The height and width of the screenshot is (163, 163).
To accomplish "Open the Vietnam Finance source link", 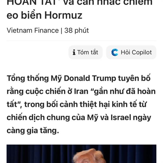I will [x=33, y=30].
